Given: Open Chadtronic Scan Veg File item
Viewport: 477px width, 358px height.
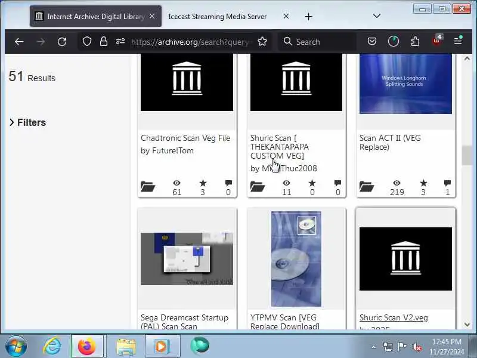Looking at the screenshot, I should click(x=185, y=138).
